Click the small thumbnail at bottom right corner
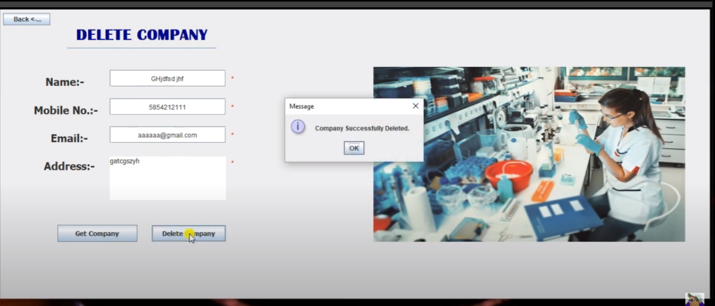 coord(695,300)
